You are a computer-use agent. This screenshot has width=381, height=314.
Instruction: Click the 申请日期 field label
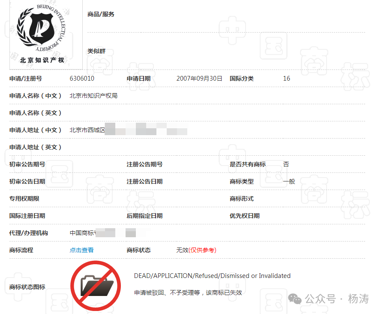(138, 78)
